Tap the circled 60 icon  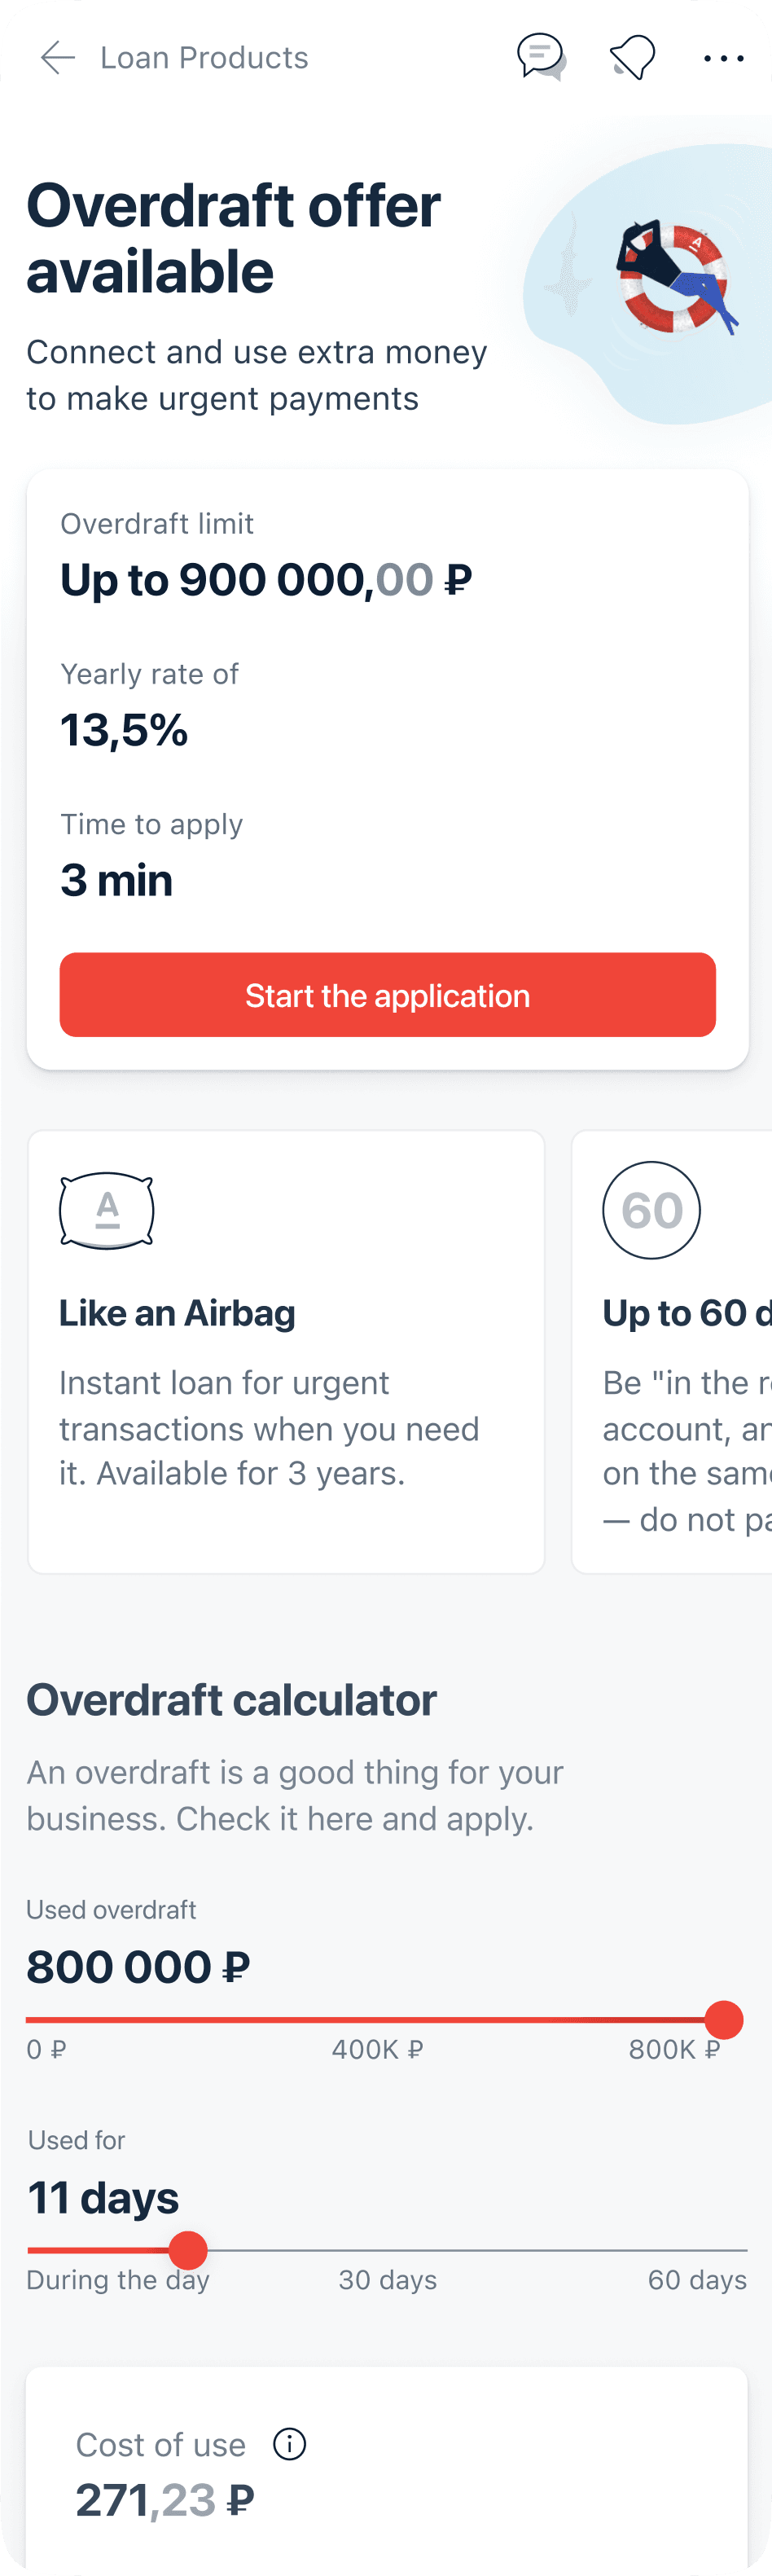pyautogui.click(x=651, y=1210)
